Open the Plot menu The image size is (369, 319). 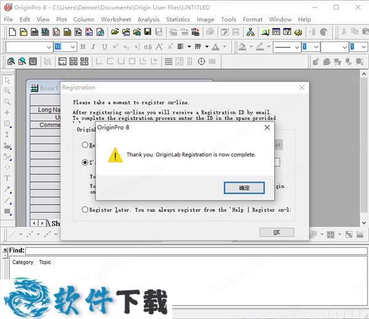point(61,19)
